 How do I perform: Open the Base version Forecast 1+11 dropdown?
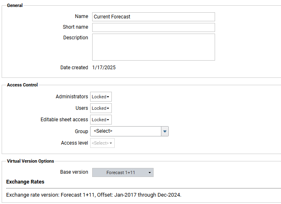point(123,172)
